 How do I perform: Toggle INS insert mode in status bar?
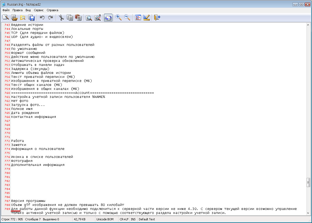(133, 219)
